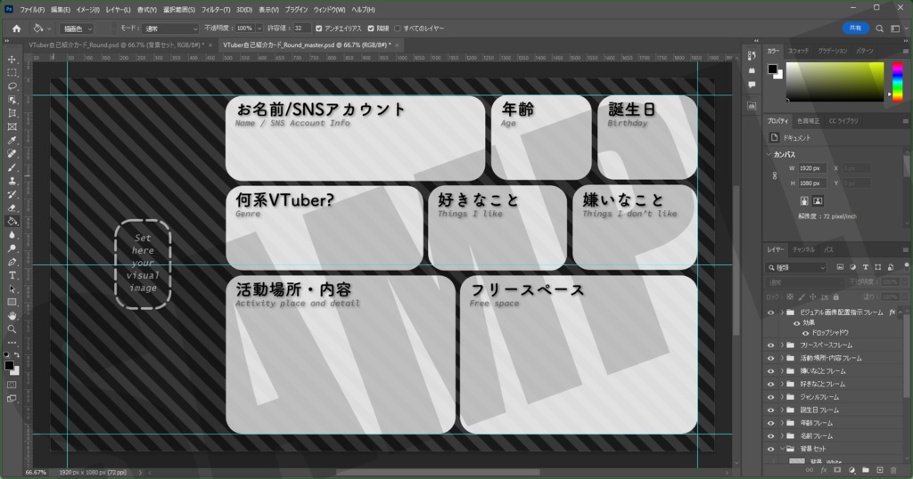Click the 共有 share button
Image resolution: width=913 pixels, height=479 pixels.
(855, 28)
